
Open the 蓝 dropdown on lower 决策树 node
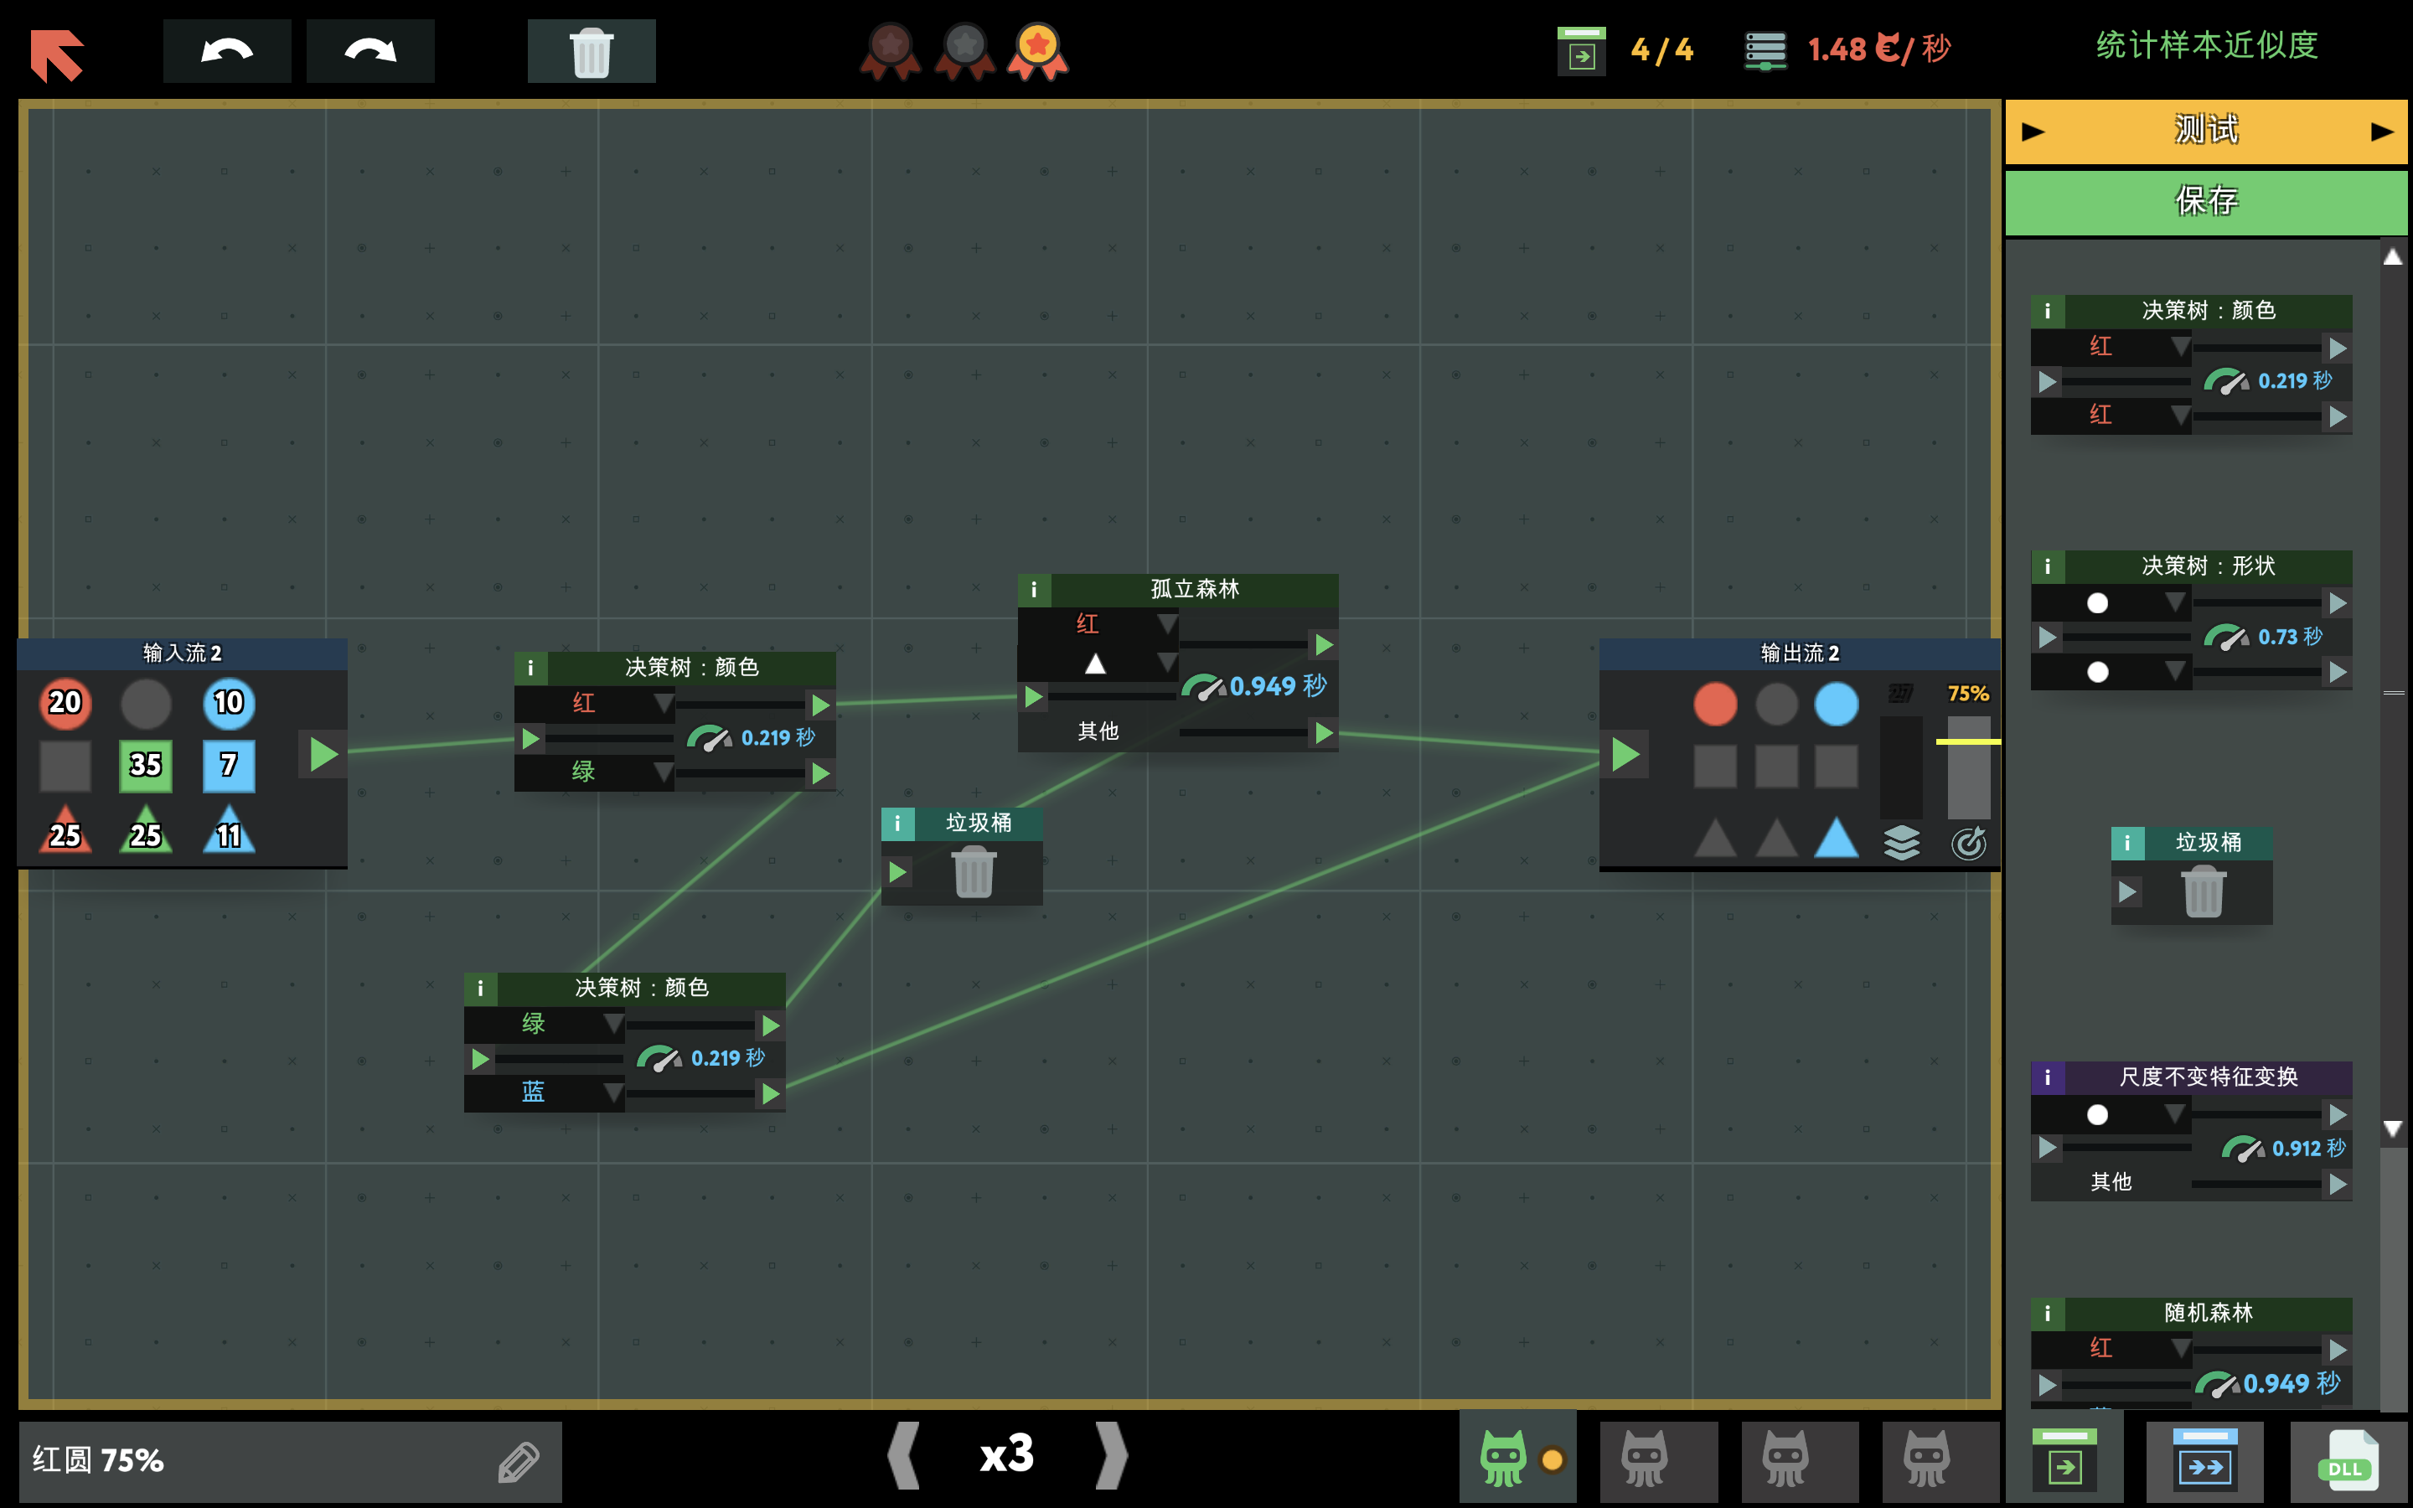coord(613,1092)
